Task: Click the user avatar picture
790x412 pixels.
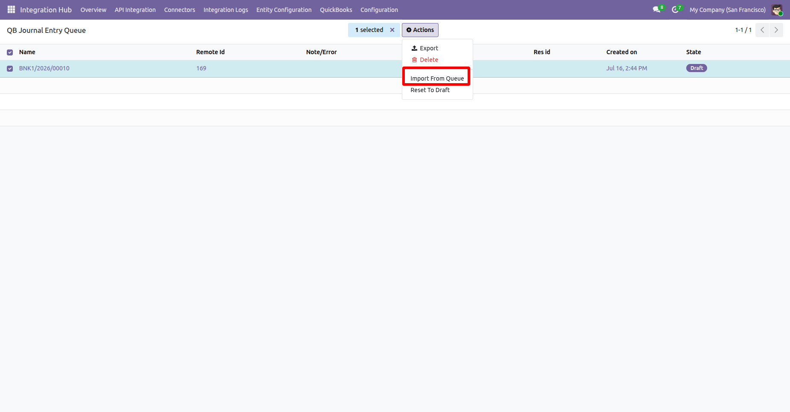Action: [x=777, y=9]
